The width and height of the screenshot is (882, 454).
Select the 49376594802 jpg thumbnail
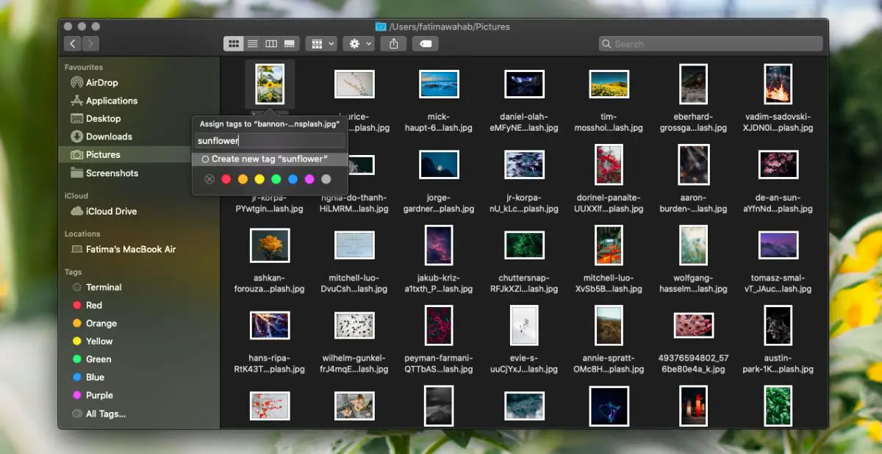pyautogui.click(x=694, y=325)
